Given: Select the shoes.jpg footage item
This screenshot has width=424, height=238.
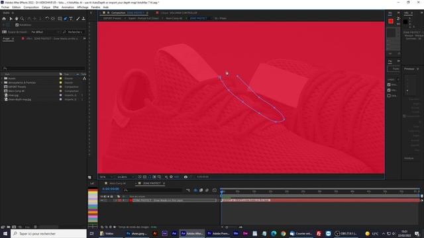Looking at the screenshot, I should coord(13,95).
